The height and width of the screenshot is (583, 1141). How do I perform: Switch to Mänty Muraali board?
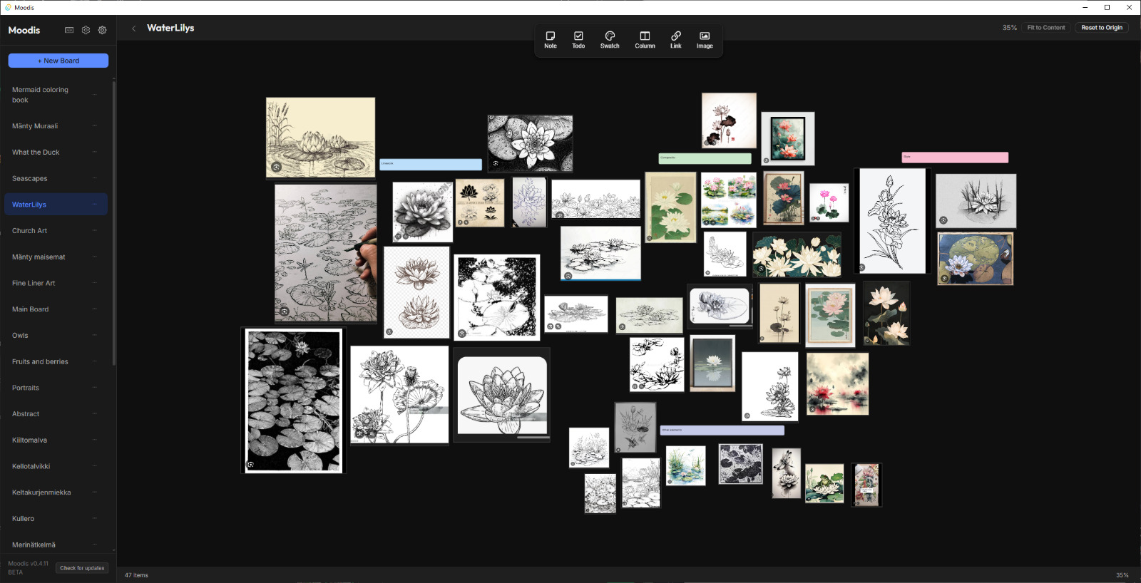pos(56,126)
